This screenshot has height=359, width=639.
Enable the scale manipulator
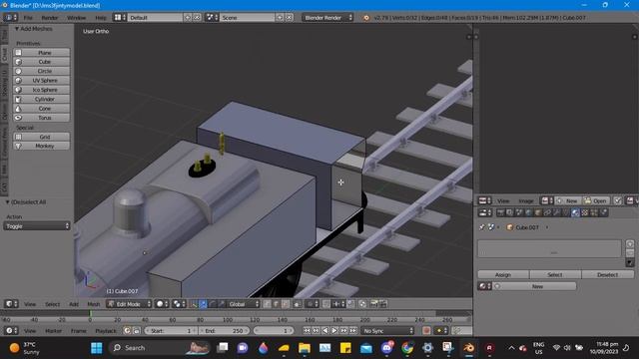(x=222, y=304)
